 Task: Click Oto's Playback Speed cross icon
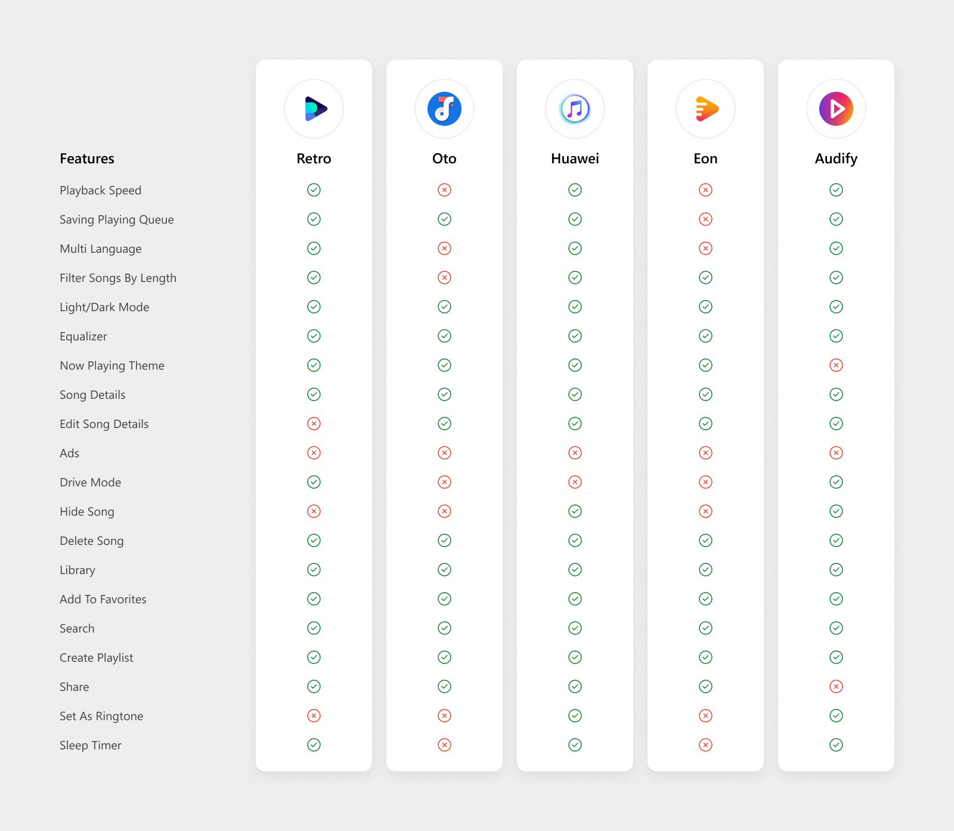point(444,190)
